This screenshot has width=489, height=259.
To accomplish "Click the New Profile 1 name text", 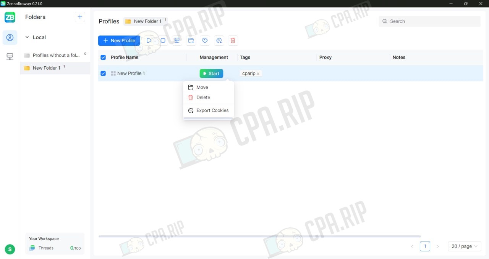I will tap(131, 74).
